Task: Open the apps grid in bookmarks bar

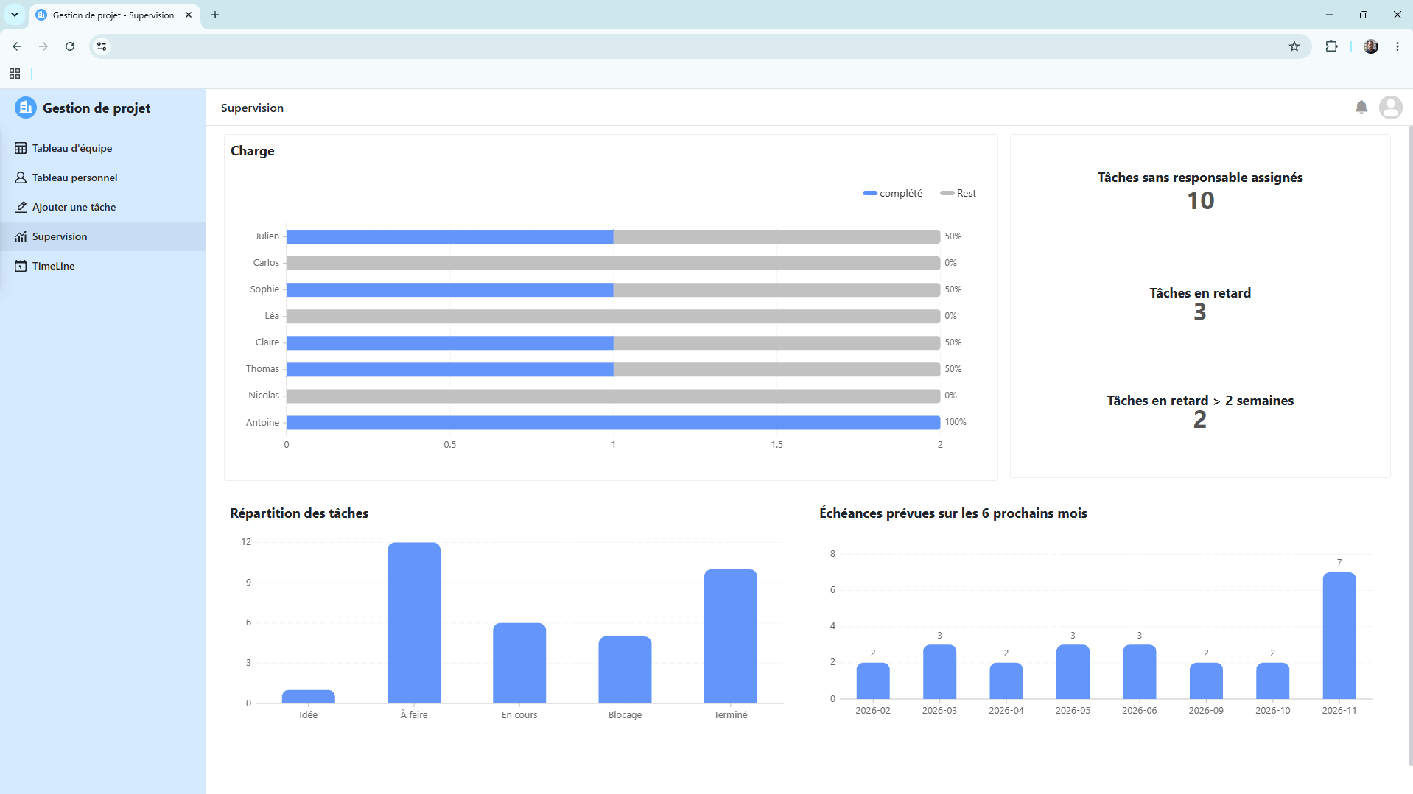Action: pos(15,74)
